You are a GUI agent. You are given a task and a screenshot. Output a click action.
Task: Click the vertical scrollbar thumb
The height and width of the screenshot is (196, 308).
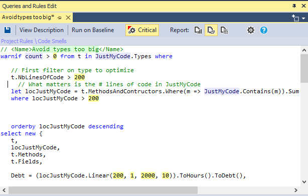[x=304, y=69]
